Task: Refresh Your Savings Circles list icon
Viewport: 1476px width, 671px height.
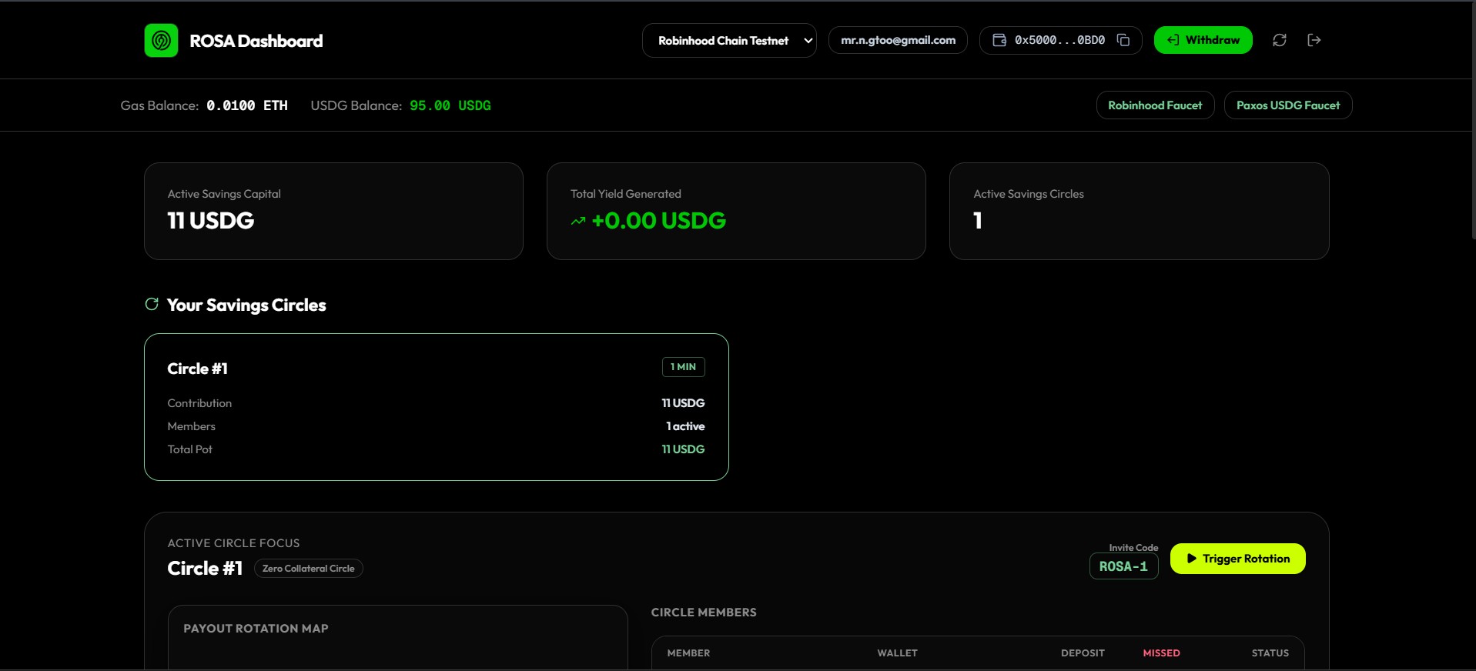Action: [152, 304]
